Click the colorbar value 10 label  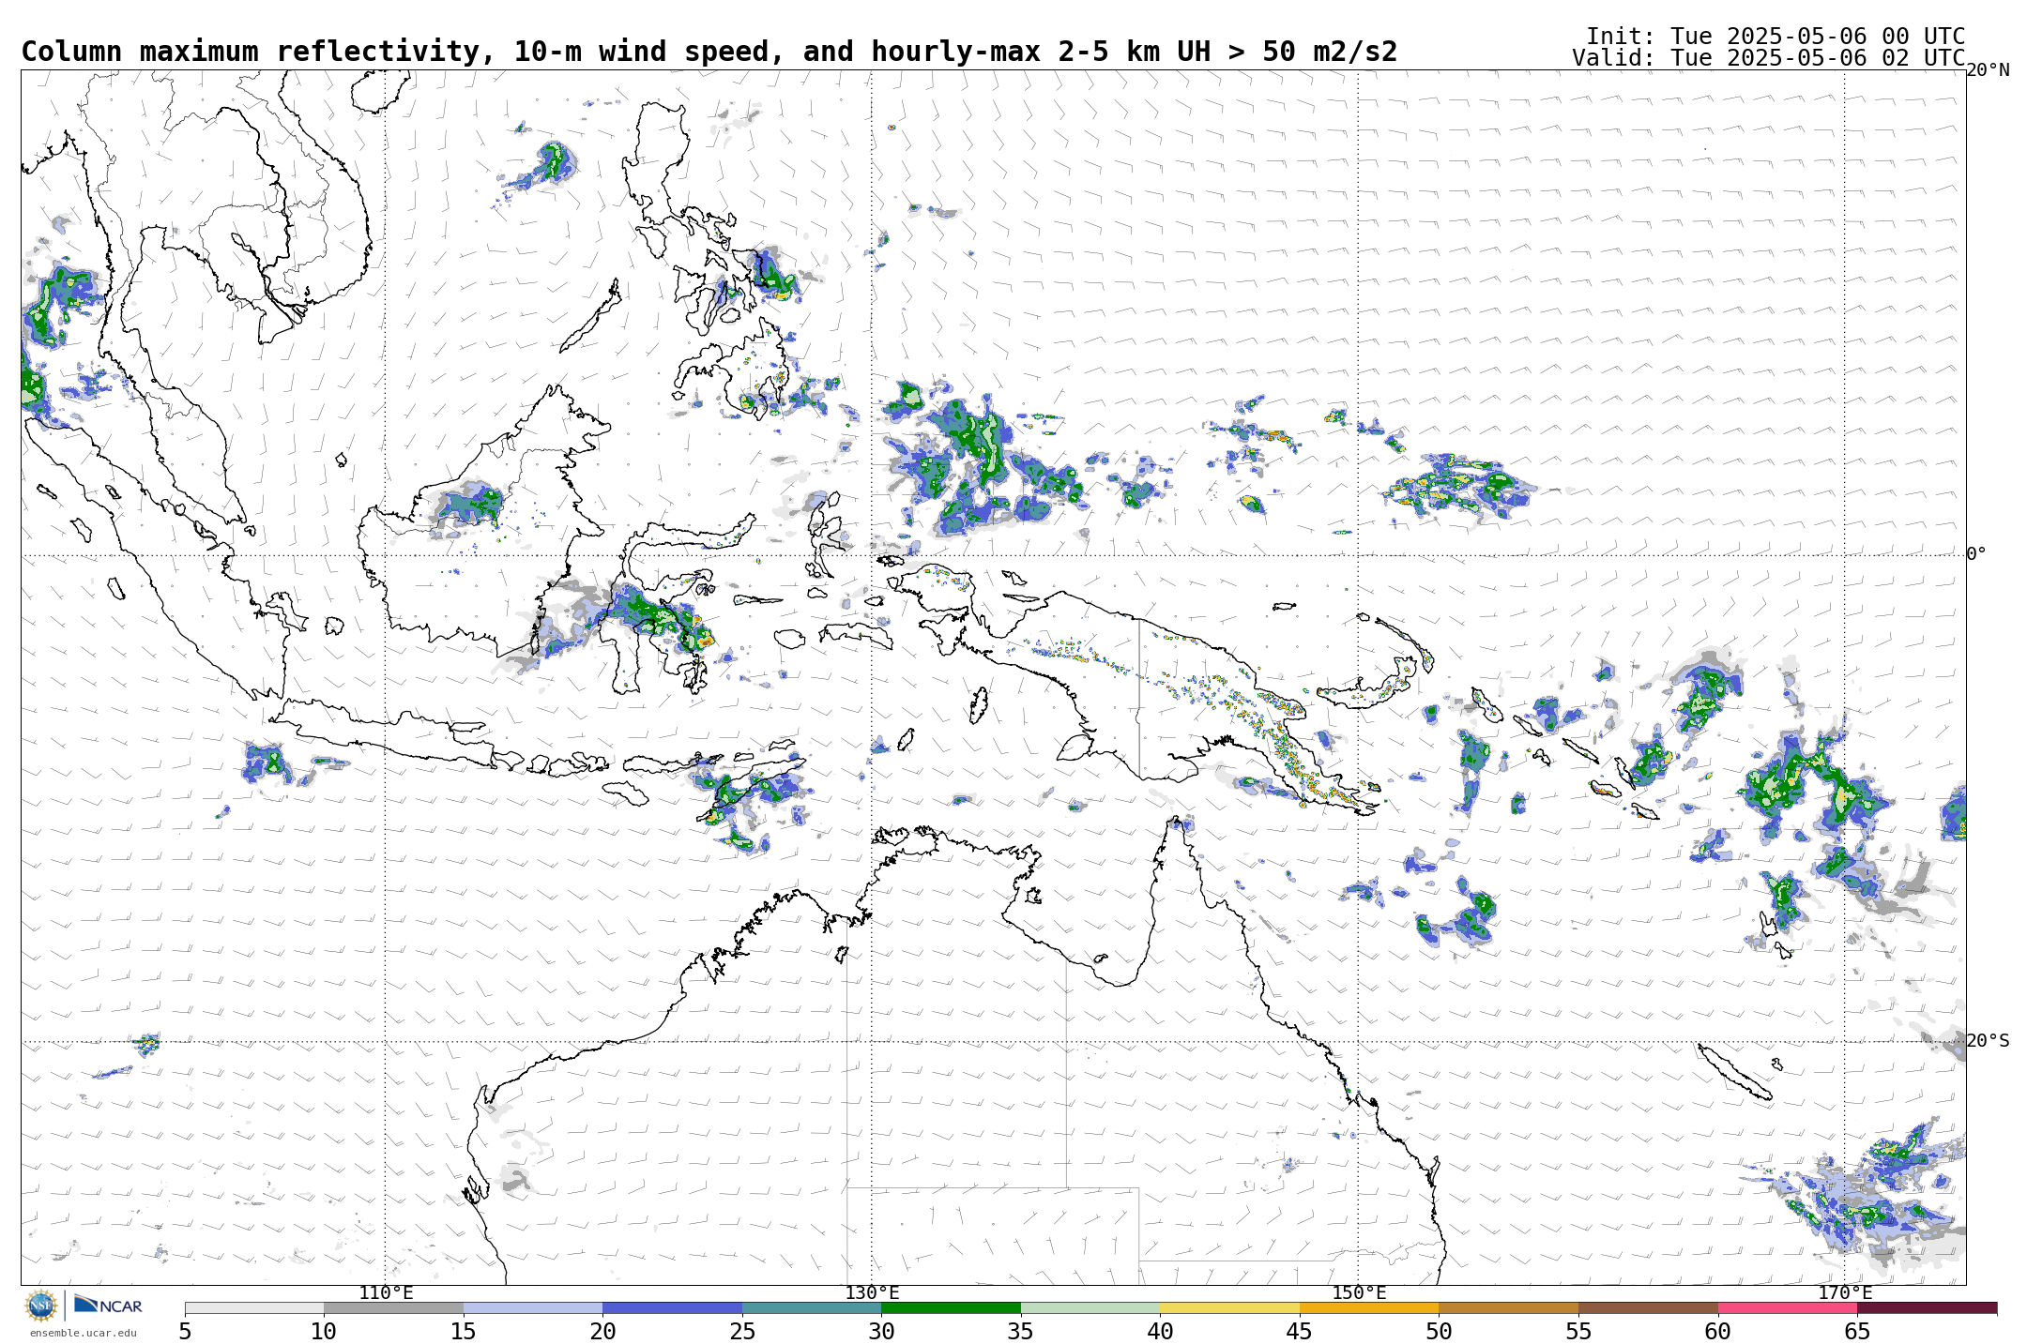[324, 1332]
